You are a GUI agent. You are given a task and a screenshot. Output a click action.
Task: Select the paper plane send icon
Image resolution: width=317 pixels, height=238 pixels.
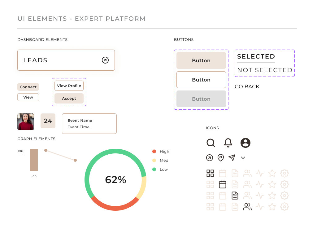pyautogui.click(x=232, y=158)
